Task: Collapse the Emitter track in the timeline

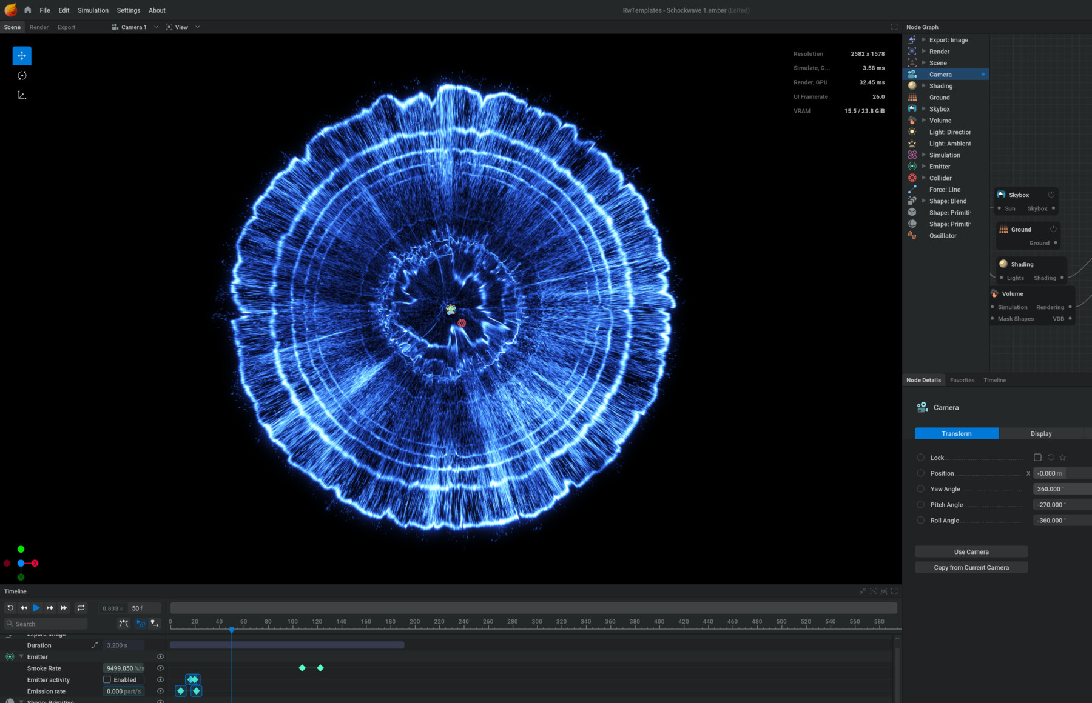Action: point(21,656)
